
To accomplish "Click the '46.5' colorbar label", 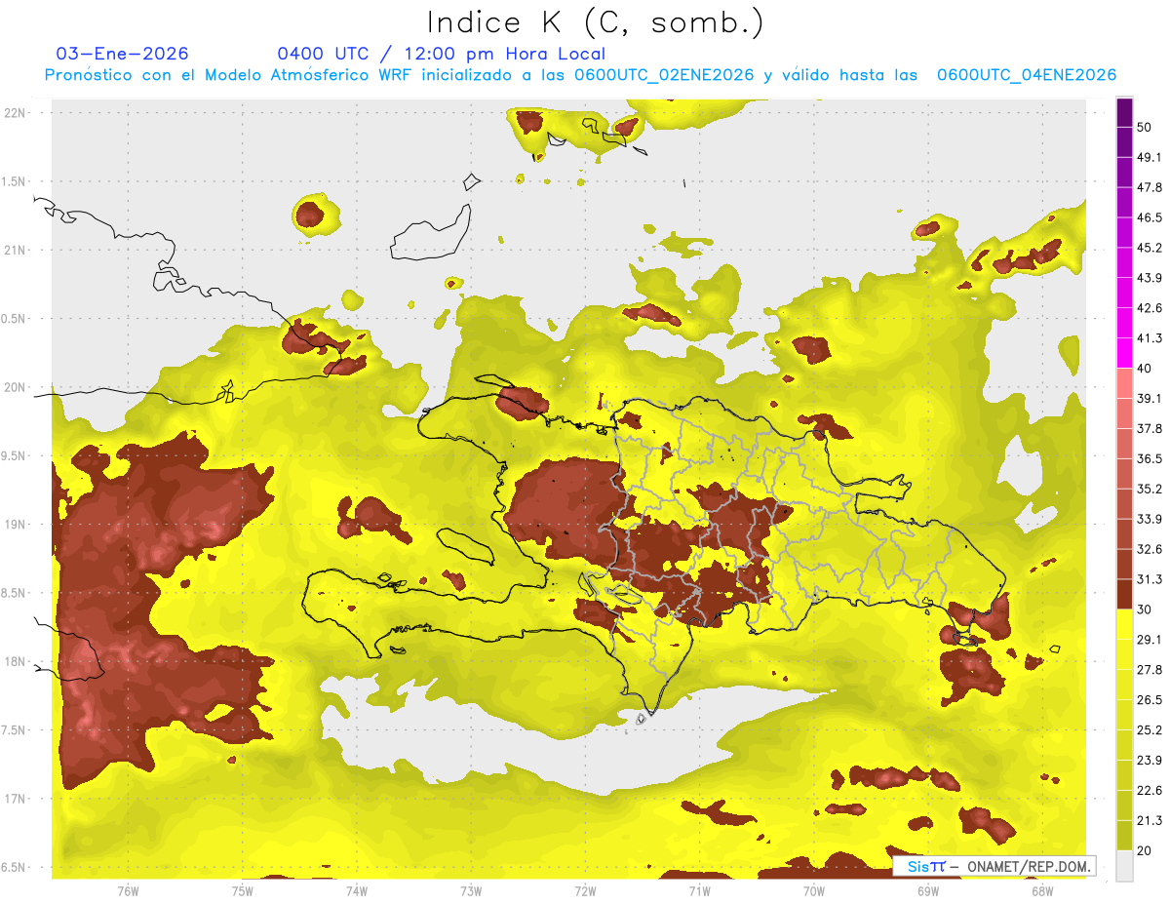I will click(x=1150, y=217).
